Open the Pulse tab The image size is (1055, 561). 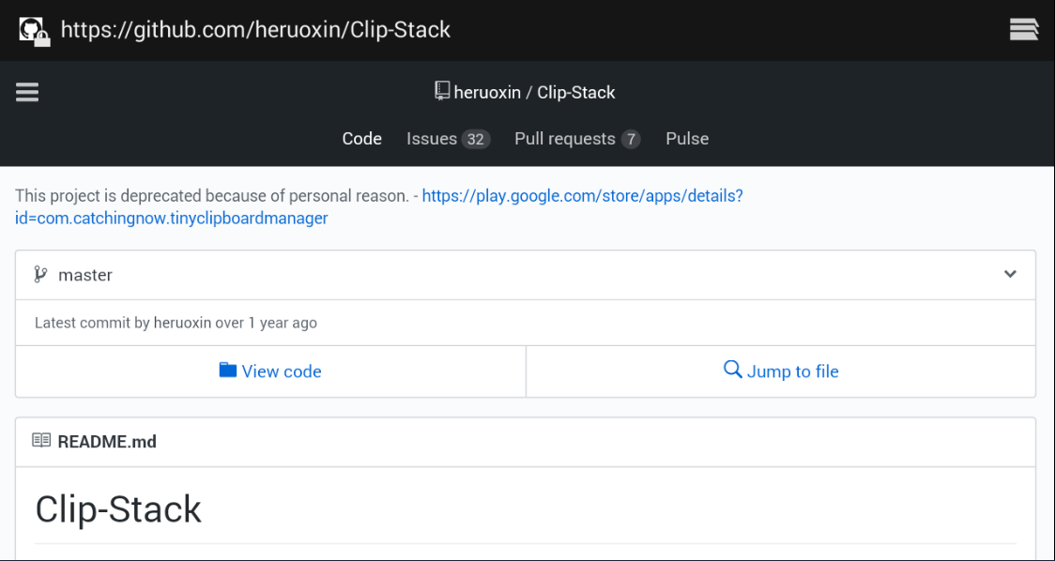point(687,139)
